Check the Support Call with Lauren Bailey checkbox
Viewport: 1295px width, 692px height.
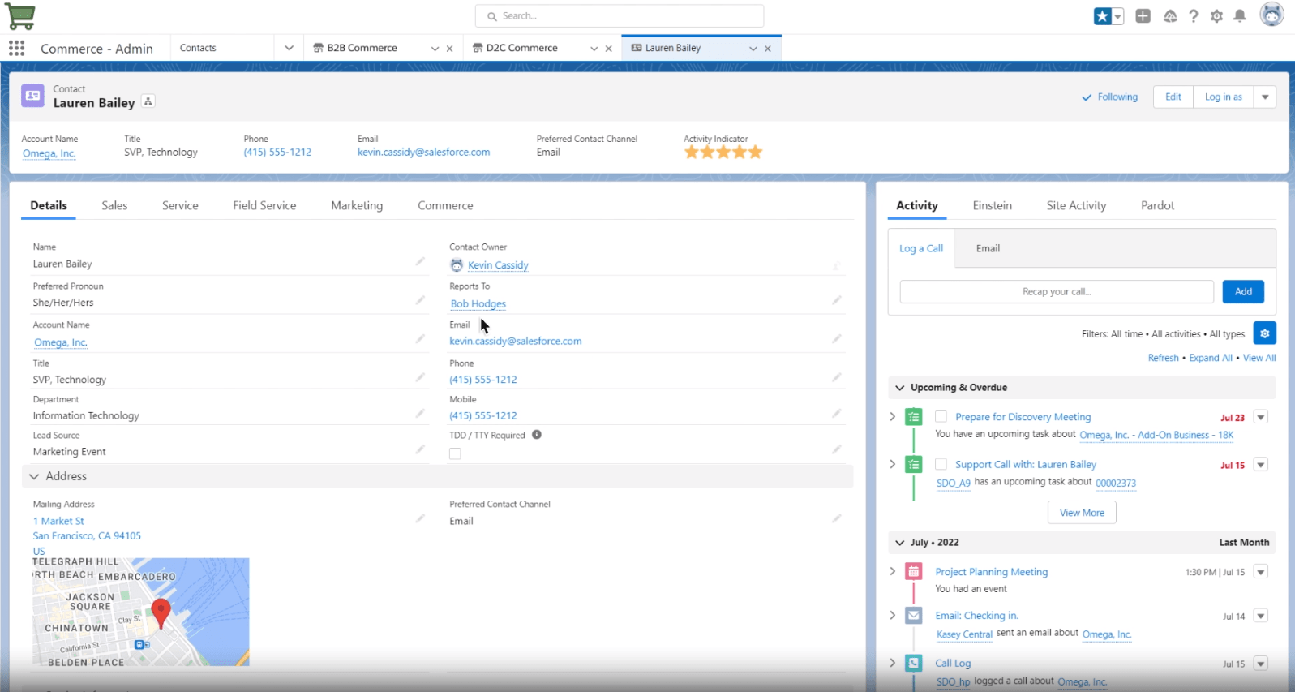(941, 464)
